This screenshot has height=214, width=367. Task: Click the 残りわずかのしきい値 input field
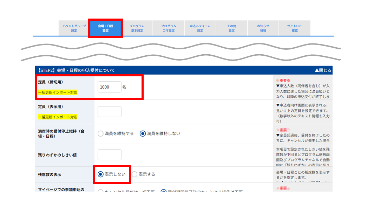coord(109,155)
